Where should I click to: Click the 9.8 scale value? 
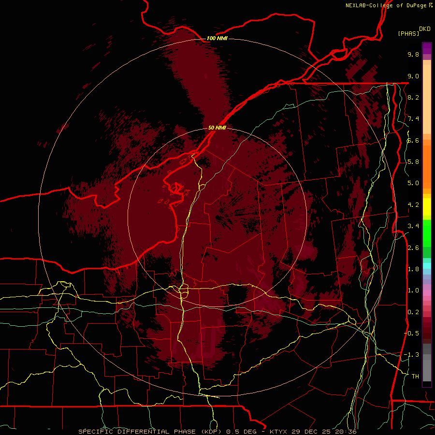[413, 55]
